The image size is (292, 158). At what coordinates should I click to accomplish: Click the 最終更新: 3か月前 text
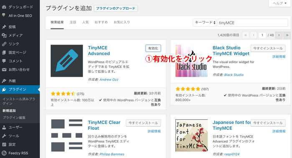(x=147, y=93)
